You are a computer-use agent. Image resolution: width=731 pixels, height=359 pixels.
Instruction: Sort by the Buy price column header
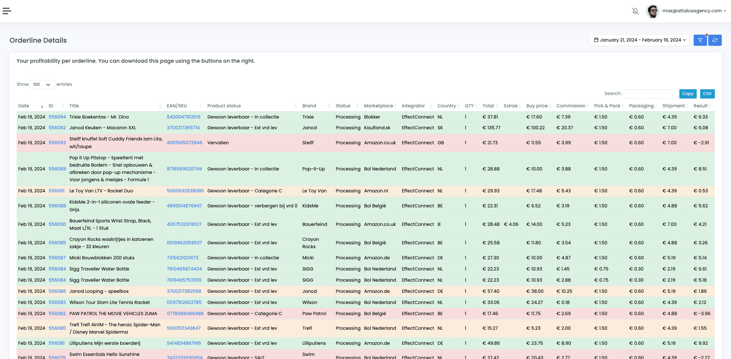coord(539,106)
